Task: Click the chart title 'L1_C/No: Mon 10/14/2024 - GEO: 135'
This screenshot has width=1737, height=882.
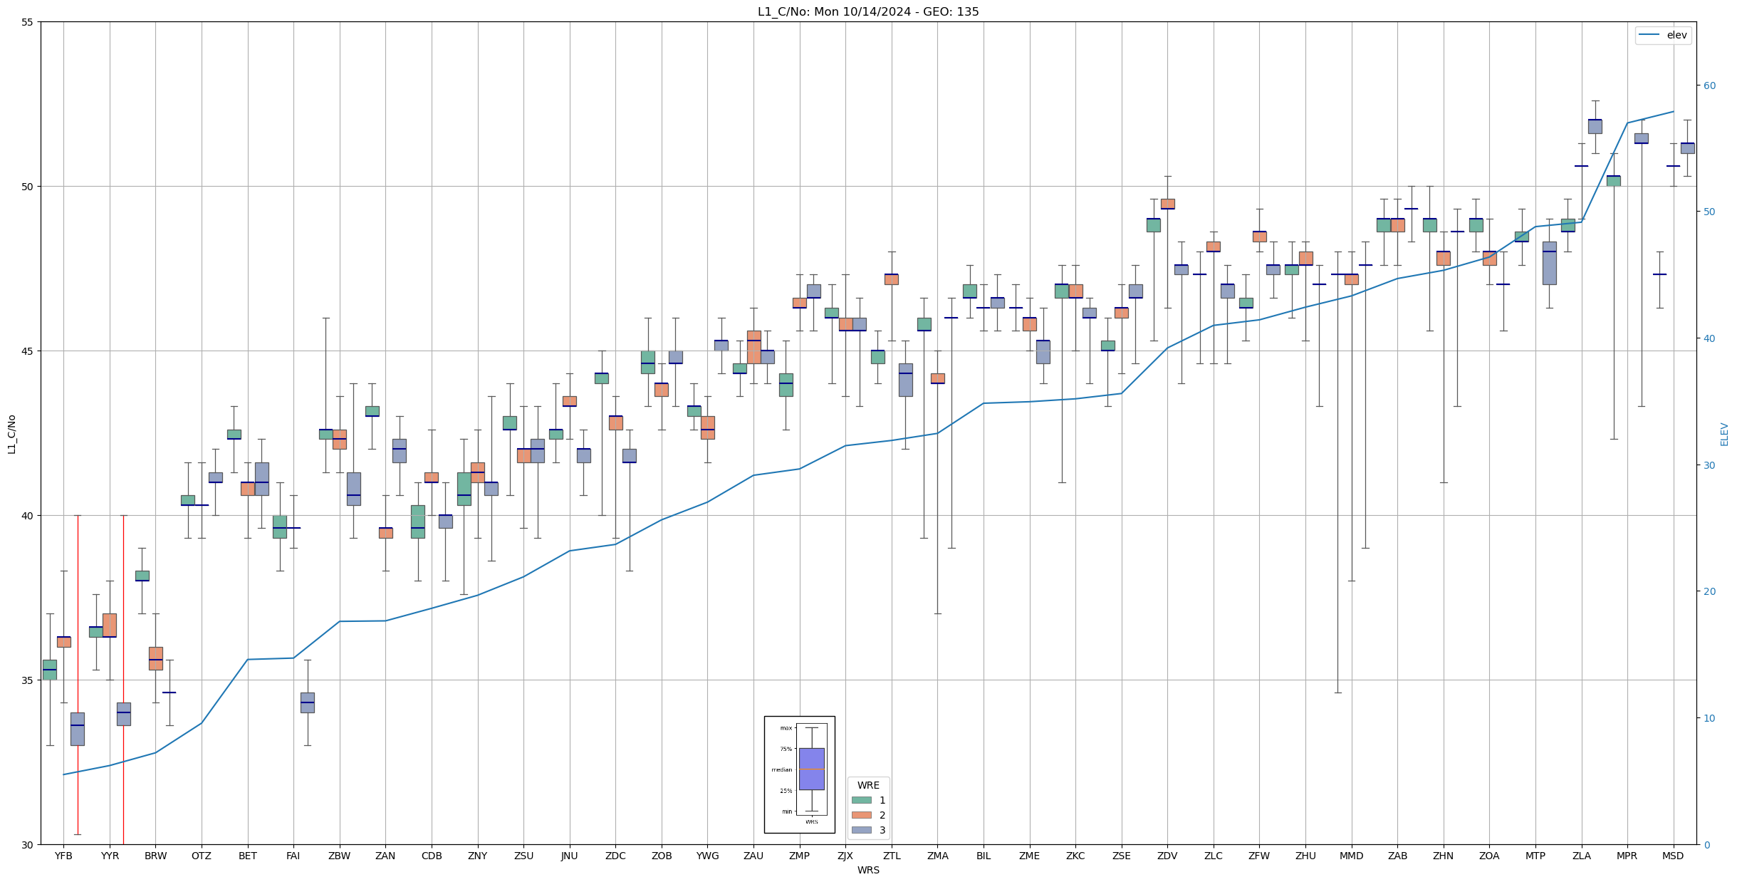Action: 868,11
